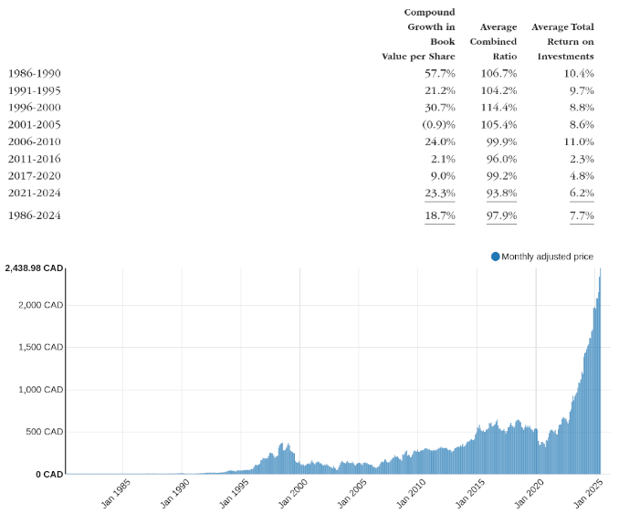Toggle the Monthly adjusted price legend label
The width and height of the screenshot is (619, 514).
547,257
